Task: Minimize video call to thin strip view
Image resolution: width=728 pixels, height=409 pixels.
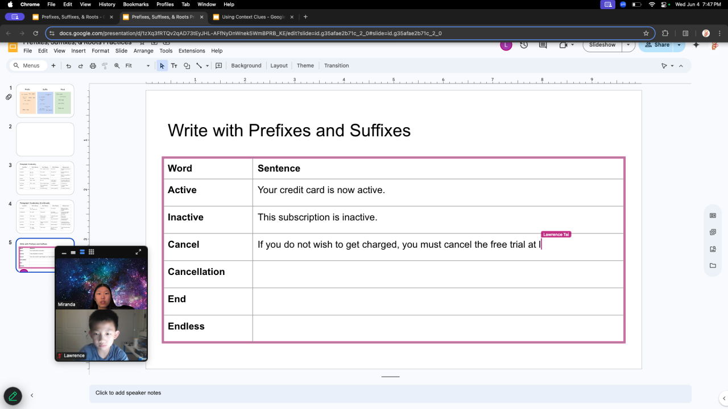Action: (x=64, y=253)
